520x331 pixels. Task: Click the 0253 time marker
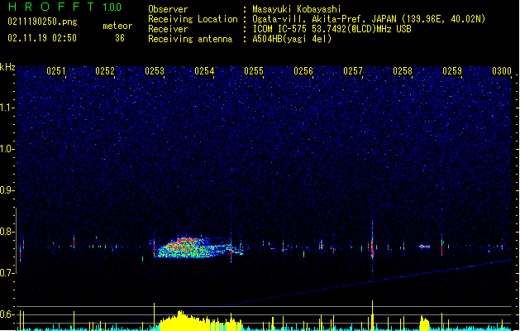155,70
